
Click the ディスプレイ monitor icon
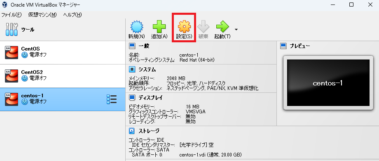[132, 98]
